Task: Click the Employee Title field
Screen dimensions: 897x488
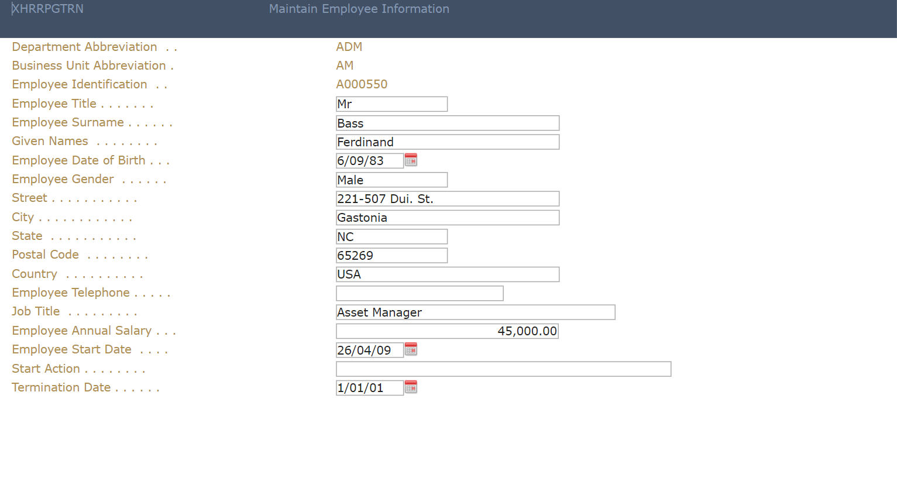Action: (x=391, y=104)
